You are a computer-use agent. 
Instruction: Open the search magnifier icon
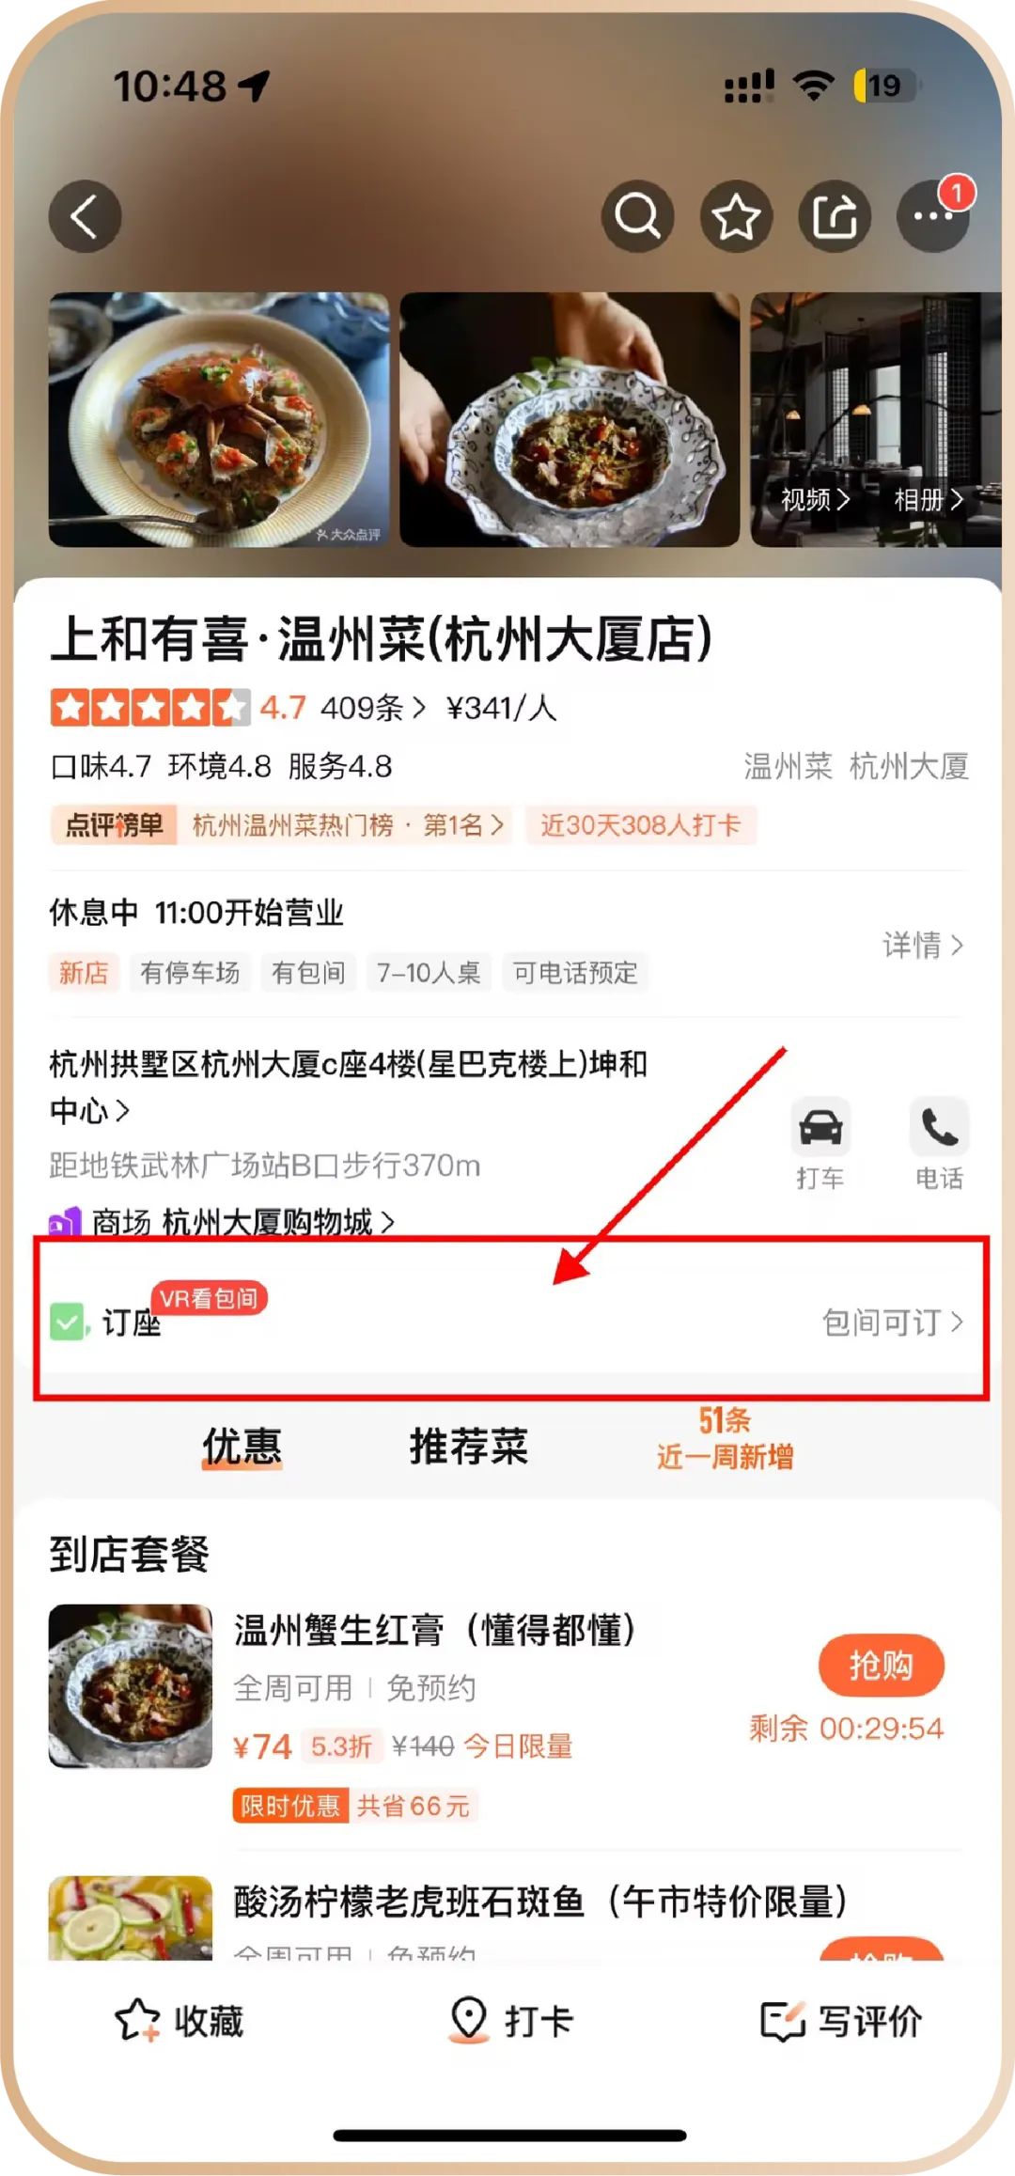(638, 216)
